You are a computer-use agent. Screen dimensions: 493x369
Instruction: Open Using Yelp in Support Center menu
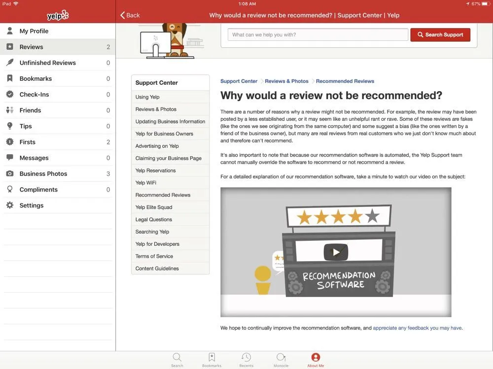tap(171, 97)
